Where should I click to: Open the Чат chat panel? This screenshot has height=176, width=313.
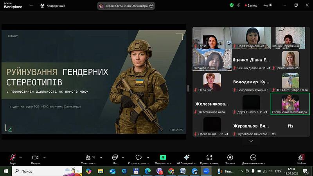115,158
